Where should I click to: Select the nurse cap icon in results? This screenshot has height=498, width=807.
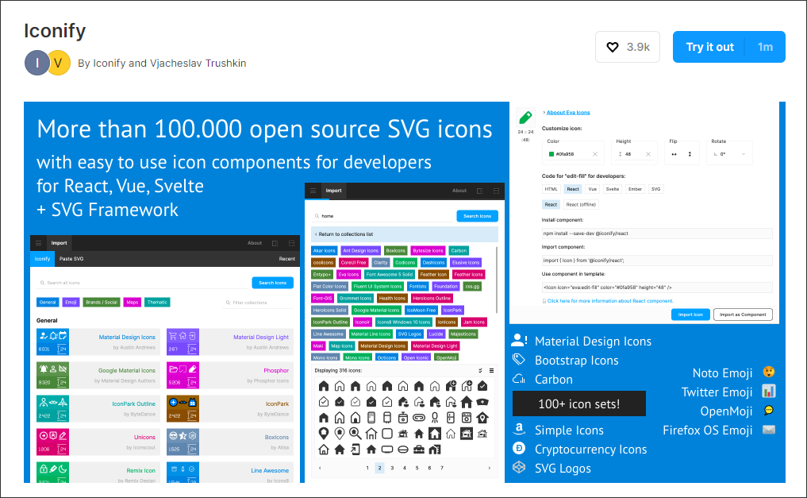pos(482,402)
